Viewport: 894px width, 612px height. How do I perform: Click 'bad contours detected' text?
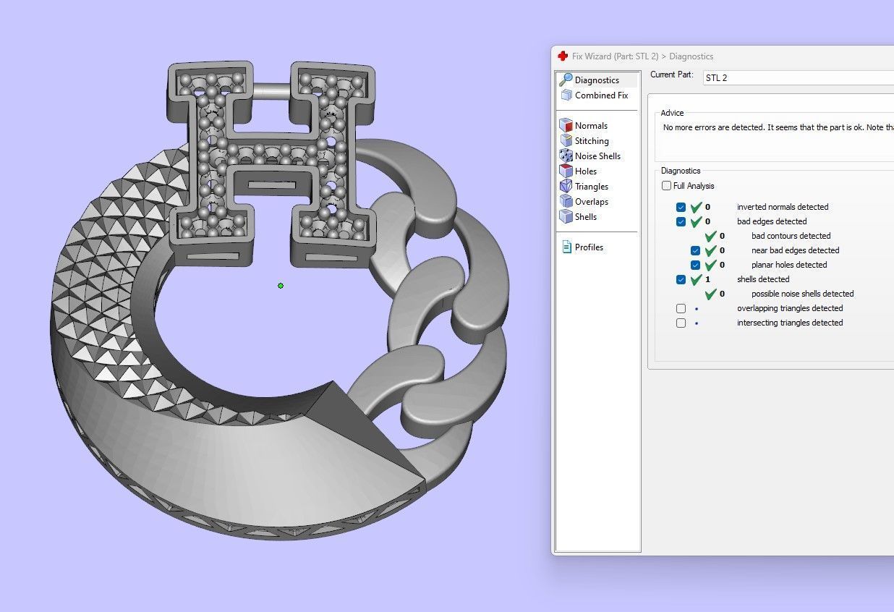[x=791, y=236]
